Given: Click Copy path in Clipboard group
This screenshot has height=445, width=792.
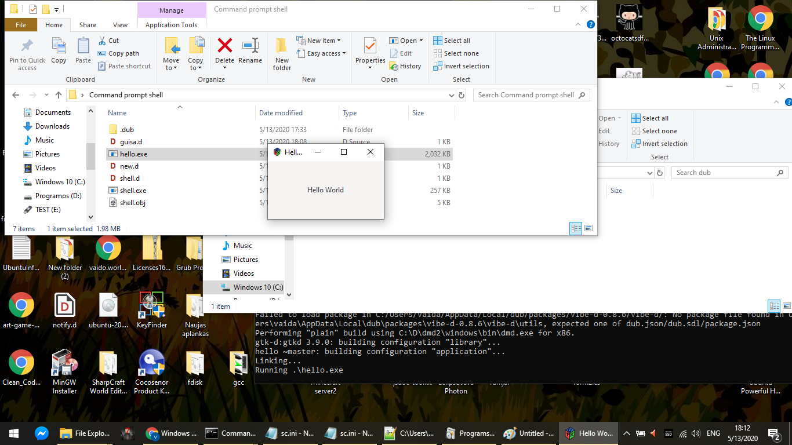Looking at the screenshot, I should 118,53.
